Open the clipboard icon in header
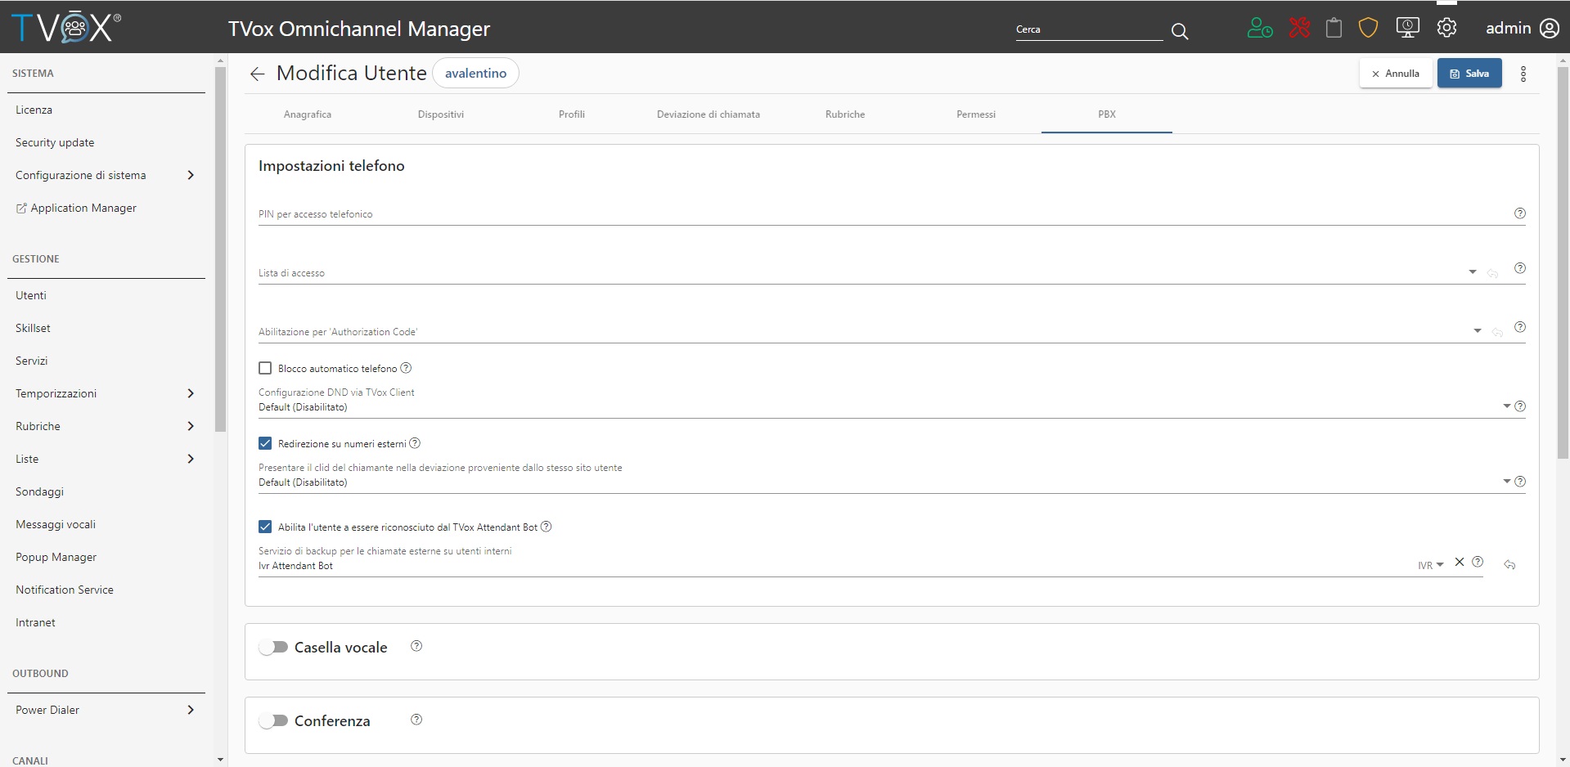Screen dimensions: 1570x767 (x=1334, y=29)
